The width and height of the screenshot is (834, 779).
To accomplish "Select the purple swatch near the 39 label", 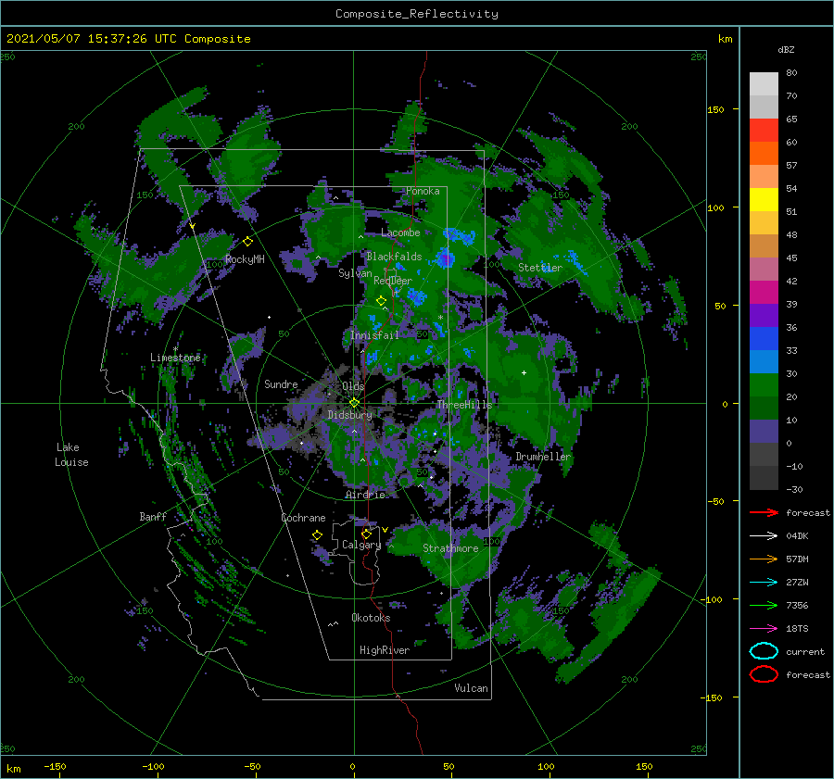I will [x=764, y=315].
